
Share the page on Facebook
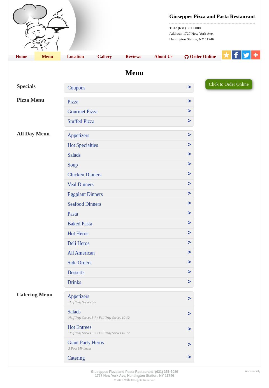click(x=236, y=55)
